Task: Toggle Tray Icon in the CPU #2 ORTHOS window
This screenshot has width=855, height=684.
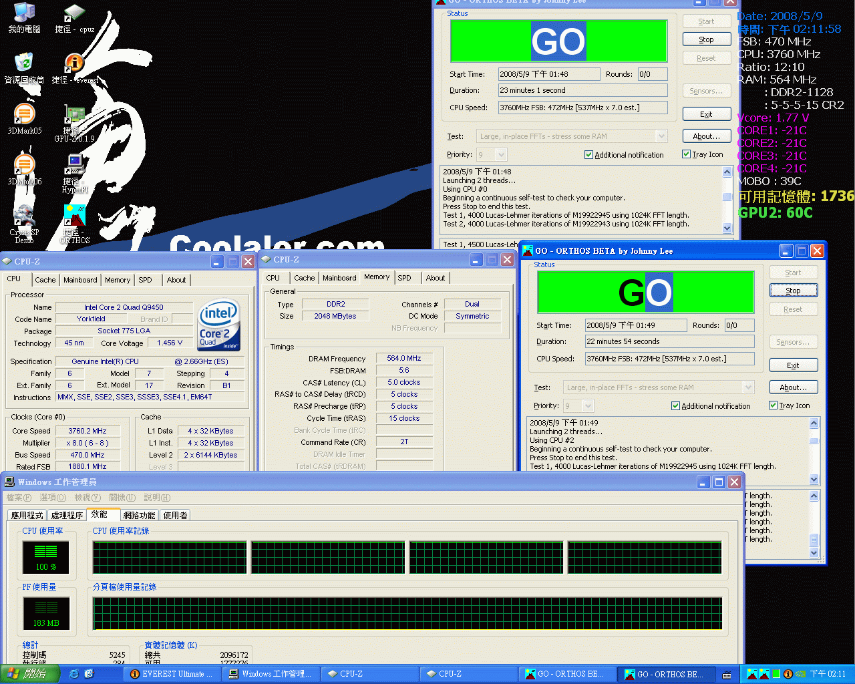Action: [773, 405]
